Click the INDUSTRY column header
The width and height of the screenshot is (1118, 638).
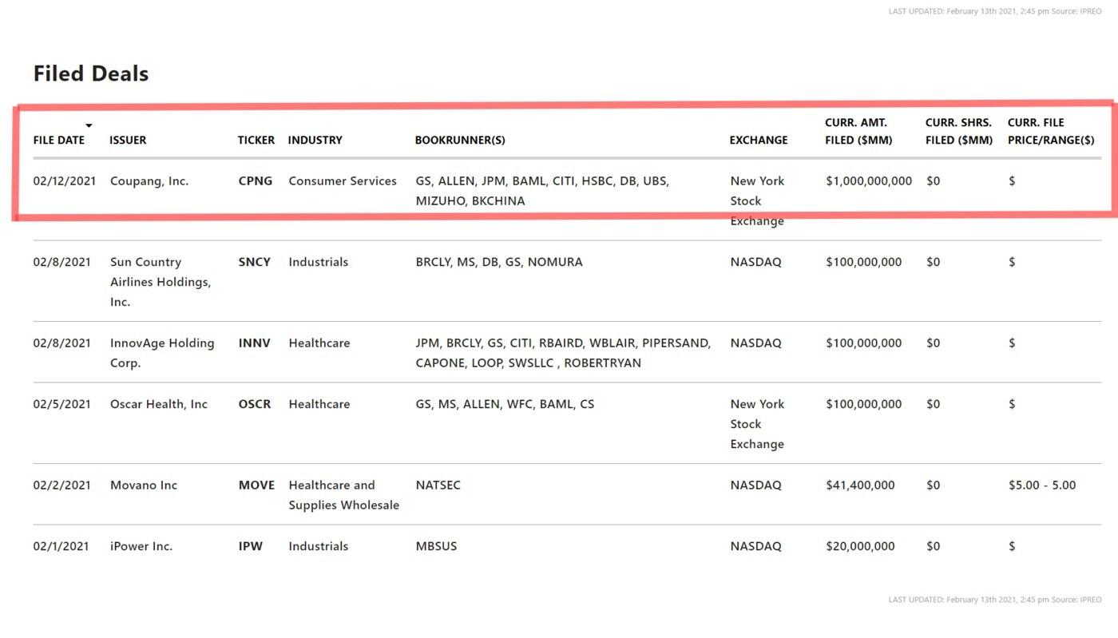click(x=315, y=140)
